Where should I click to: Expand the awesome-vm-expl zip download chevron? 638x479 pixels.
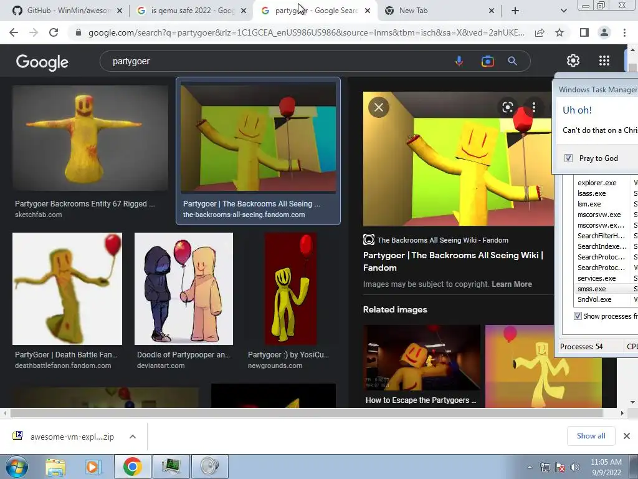[x=133, y=437]
